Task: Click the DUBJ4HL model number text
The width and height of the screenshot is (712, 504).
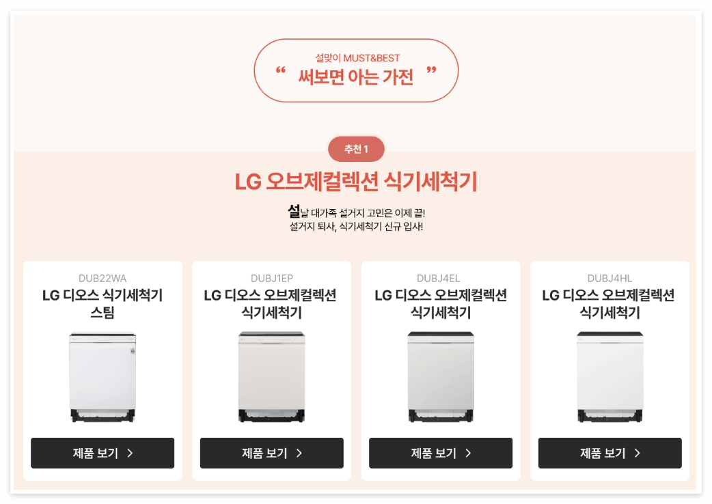Action: [610, 278]
